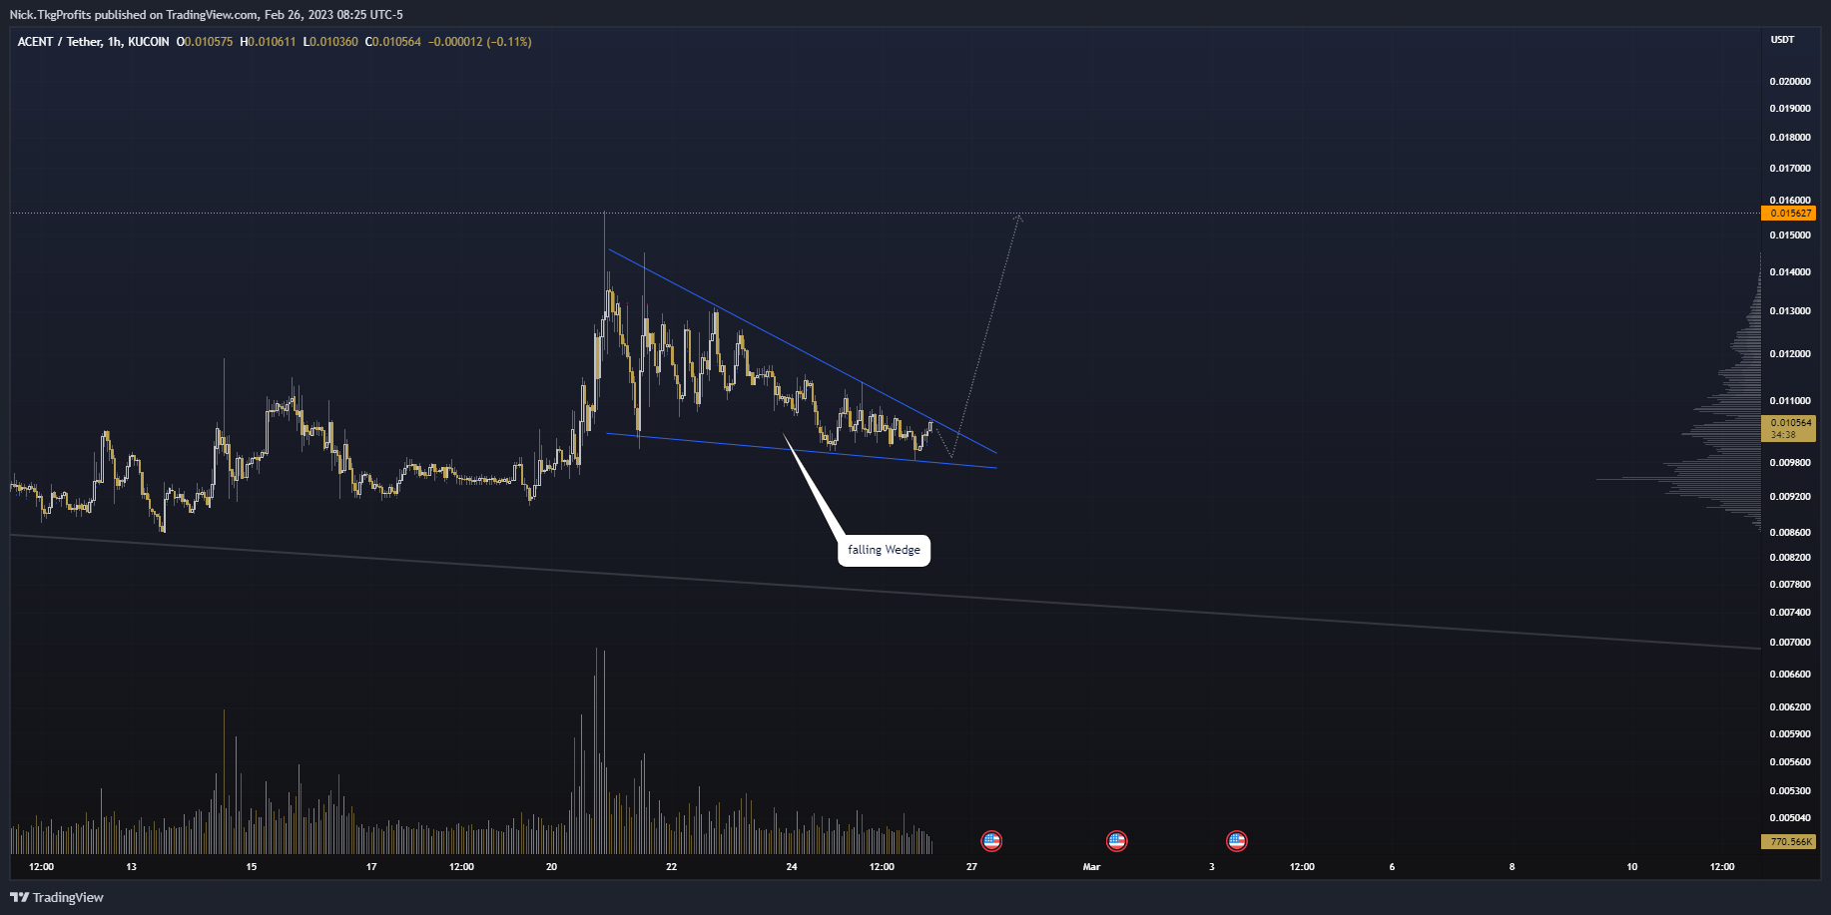Image resolution: width=1831 pixels, height=915 pixels.
Task: Click the date label 22 on time axis
Action: click(672, 867)
